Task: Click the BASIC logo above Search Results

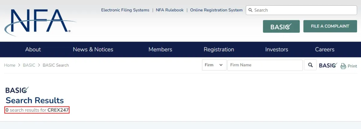Action: click(17, 90)
